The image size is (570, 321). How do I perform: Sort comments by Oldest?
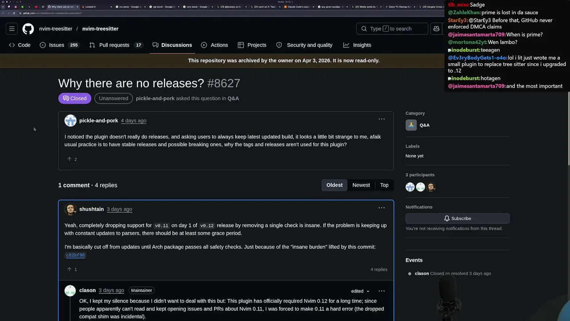pyautogui.click(x=334, y=185)
